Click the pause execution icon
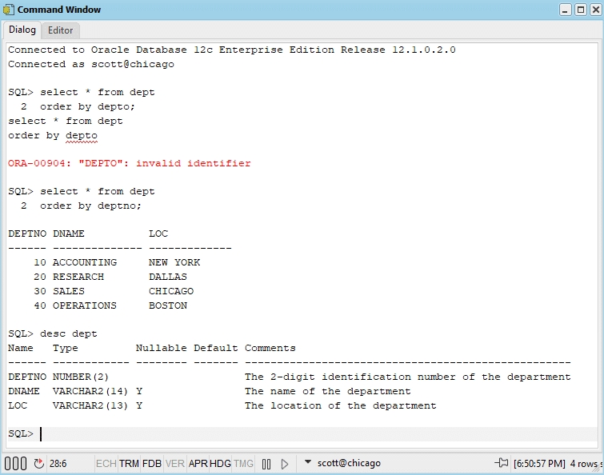Screen dimensions: 604x475 266,463
